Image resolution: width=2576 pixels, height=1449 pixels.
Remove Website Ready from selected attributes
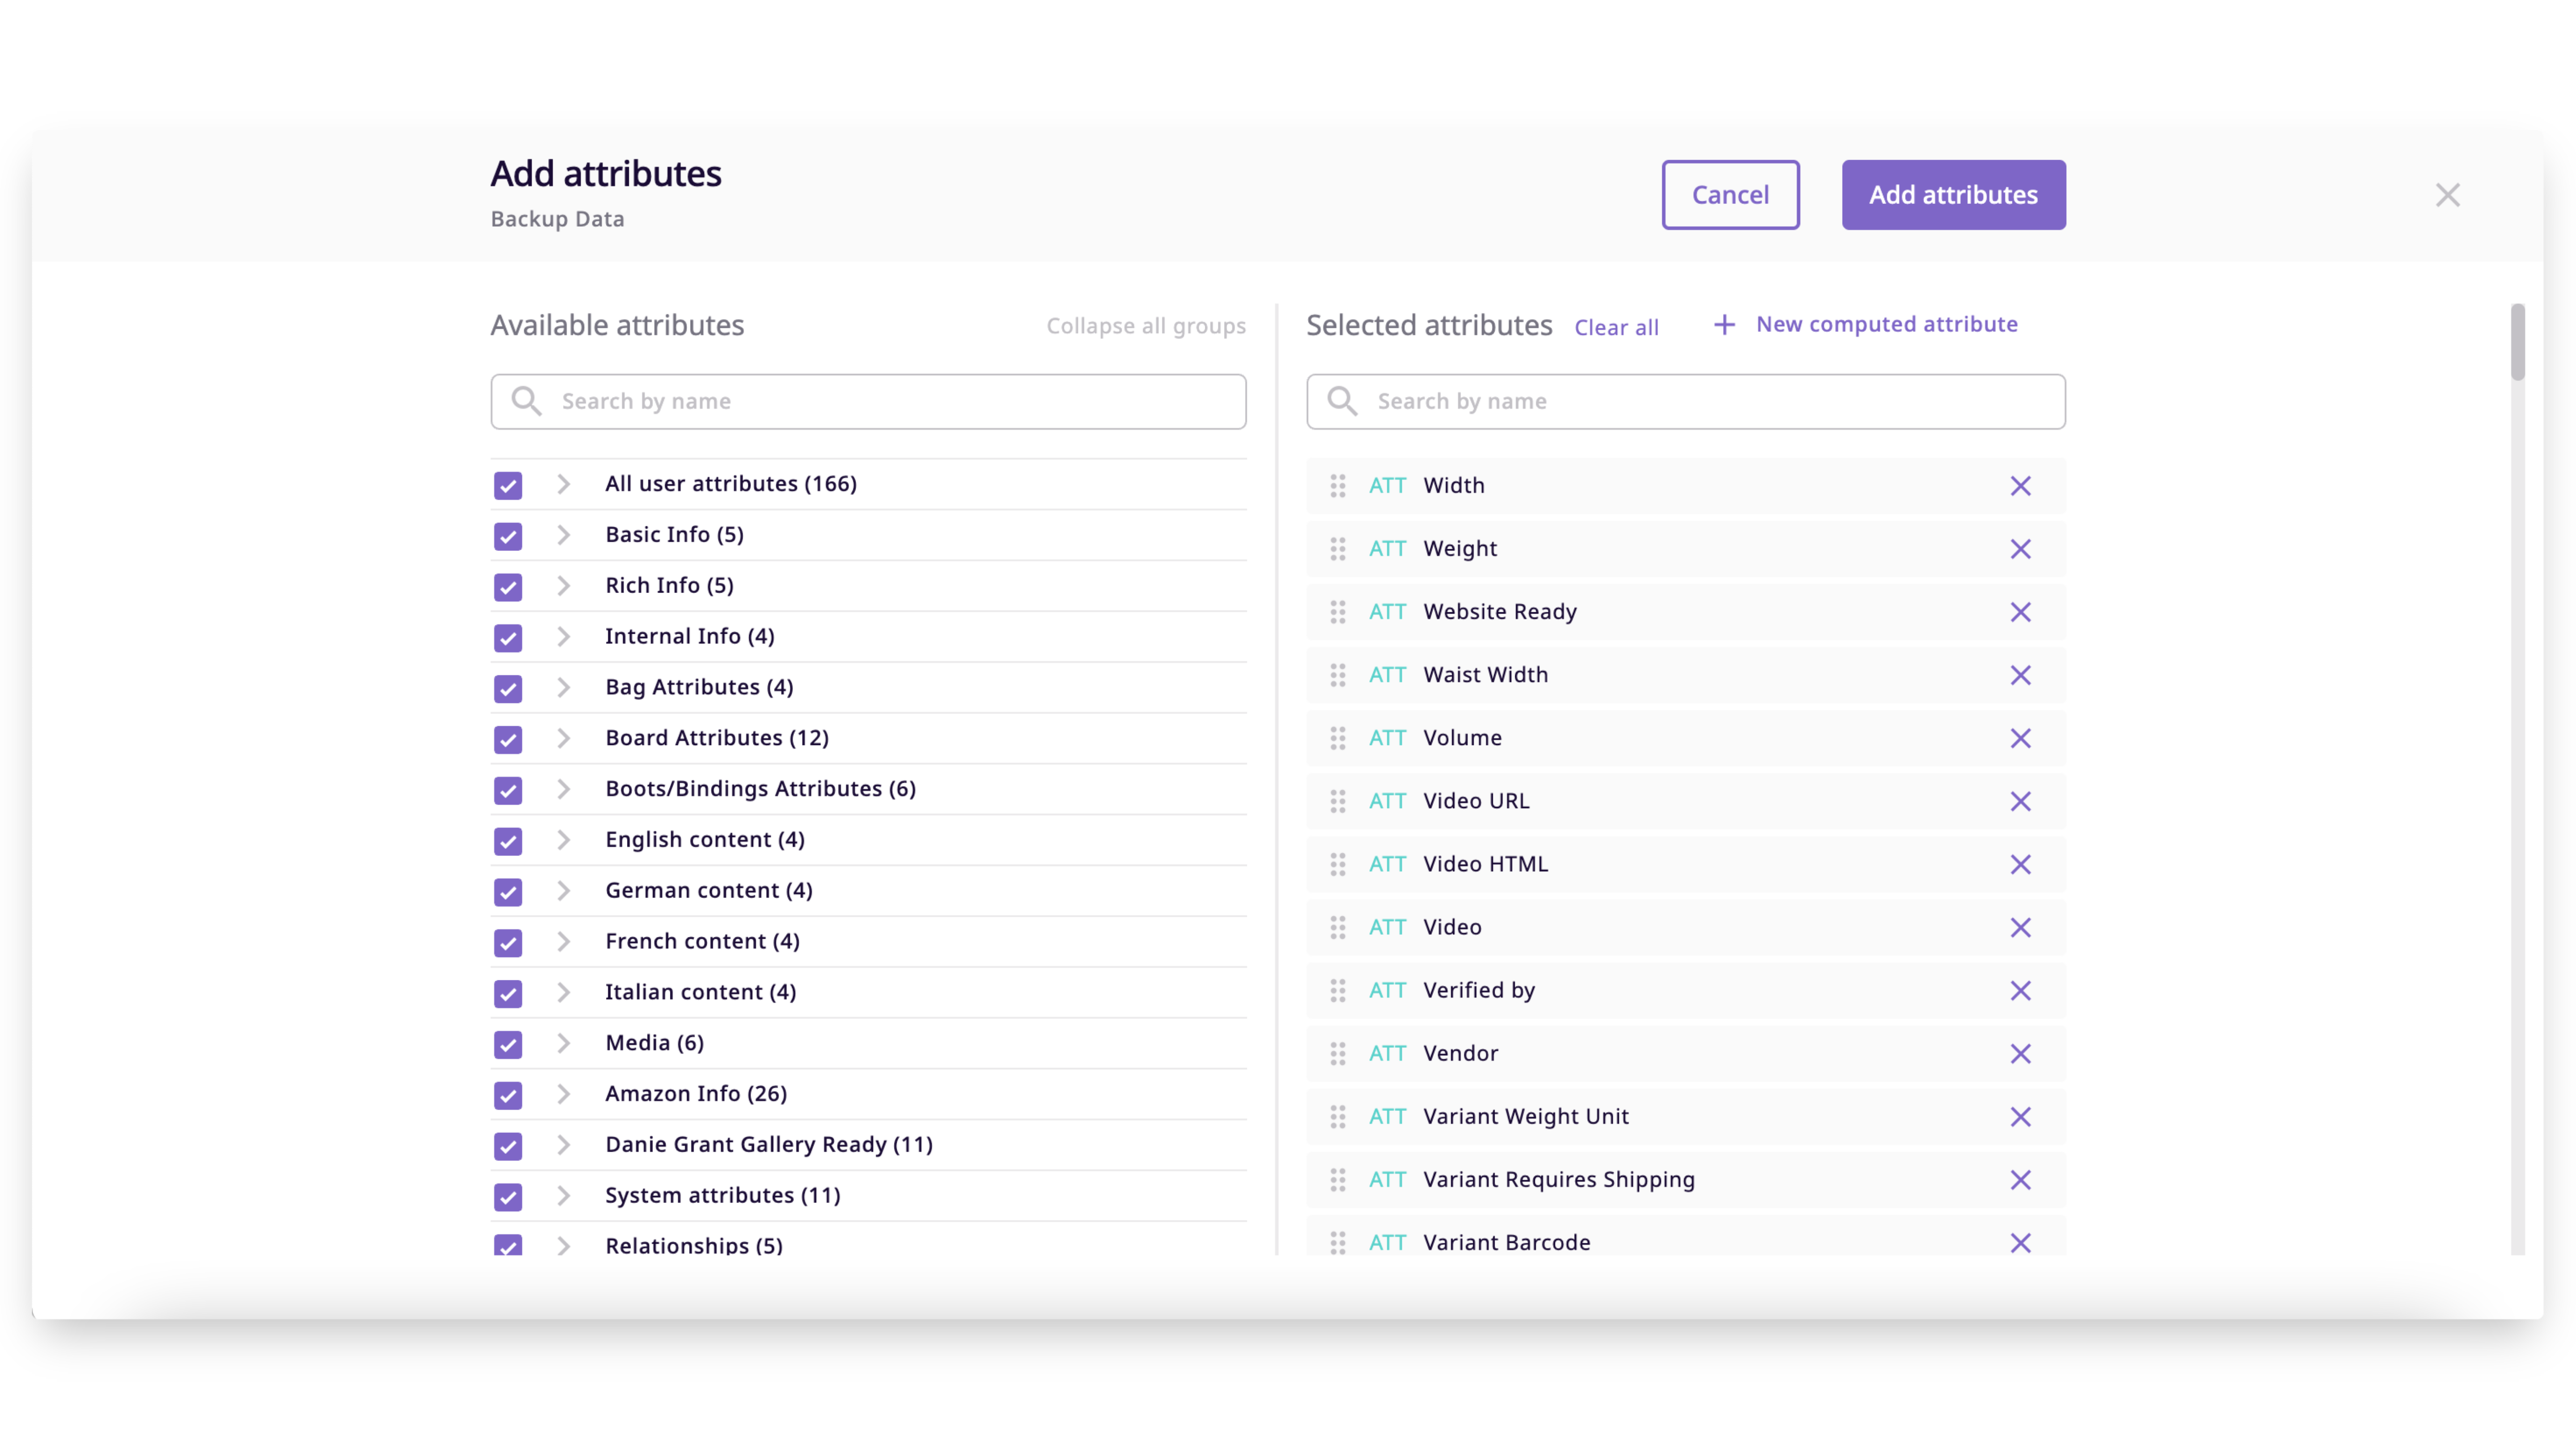(x=2020, y=612)
